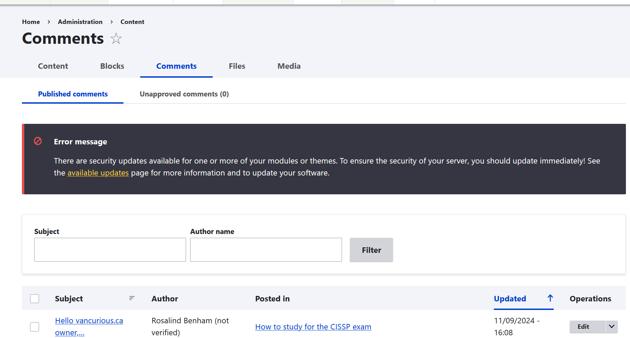Open Unapproved comments (0) sub-tab

[184, 94]
